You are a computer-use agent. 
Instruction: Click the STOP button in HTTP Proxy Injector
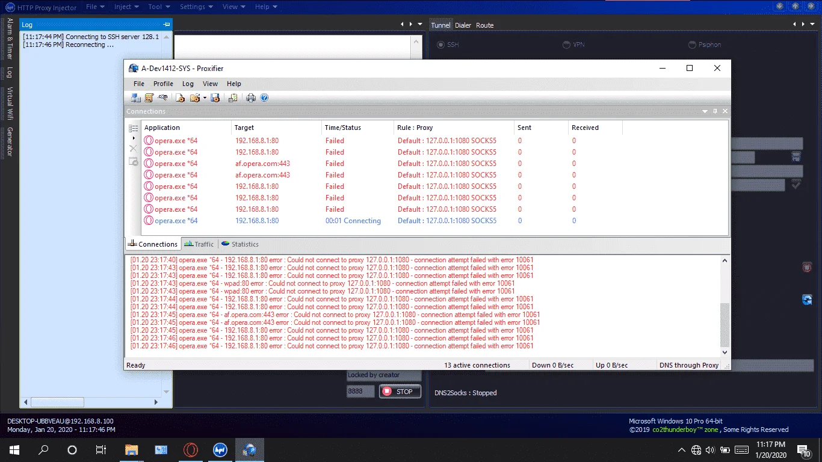[400, 392]
